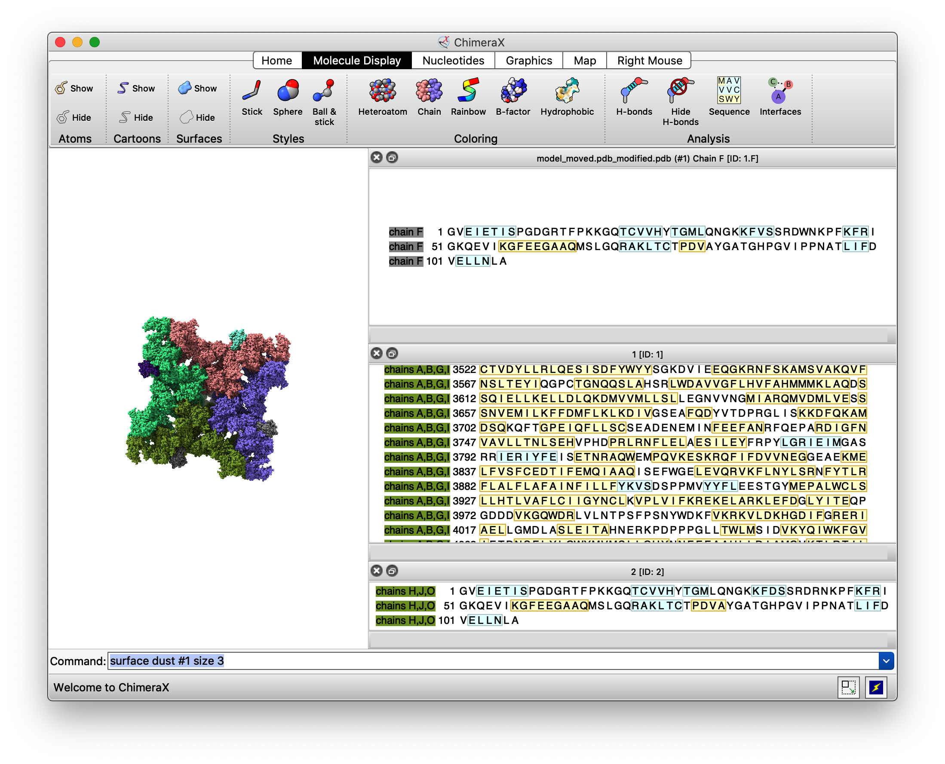Float the Chain F sequence panel

[x=392, y=158]
